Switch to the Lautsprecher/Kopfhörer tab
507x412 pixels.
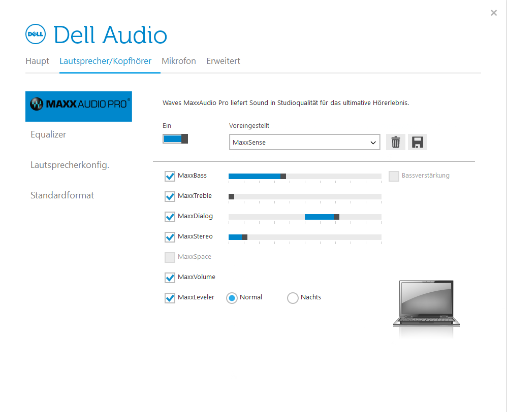(x=105, y=61)
